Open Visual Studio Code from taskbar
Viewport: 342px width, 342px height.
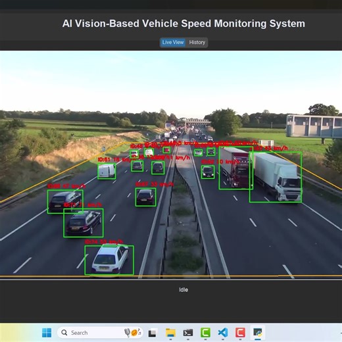[x=223, y=333]
